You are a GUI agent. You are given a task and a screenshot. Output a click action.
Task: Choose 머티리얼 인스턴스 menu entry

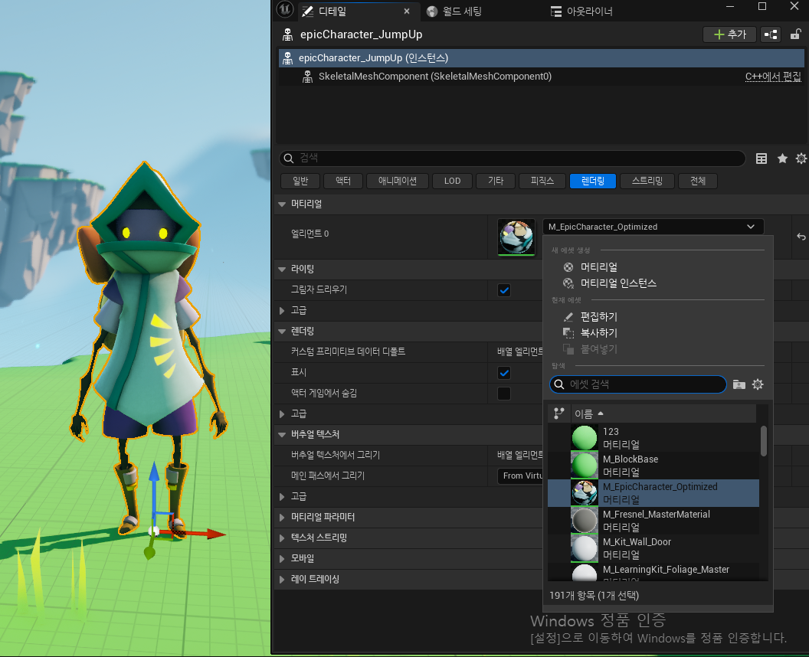[618, 283]
